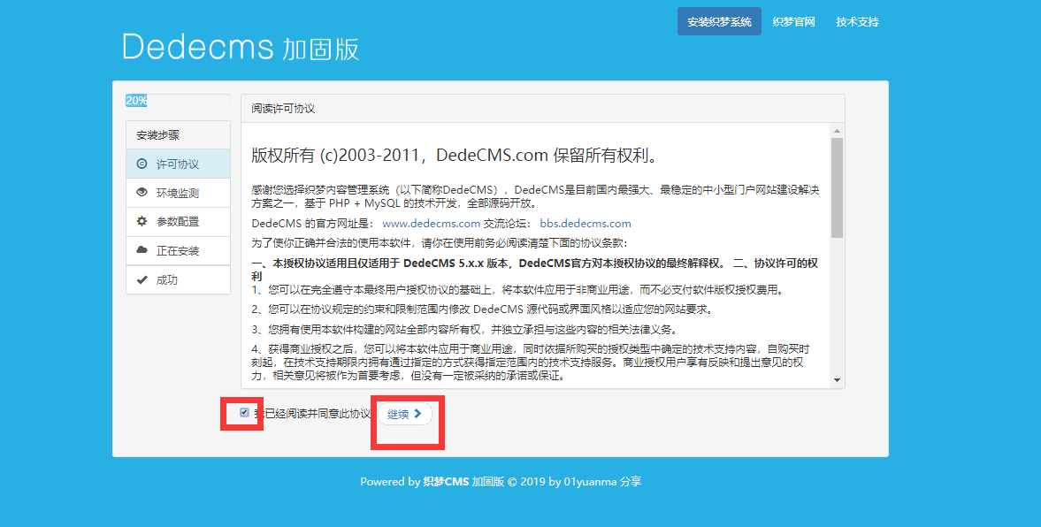Toggle the agree to license checkbox
This screenshot has width=1041, height=527.
click(x=244, y=413)
